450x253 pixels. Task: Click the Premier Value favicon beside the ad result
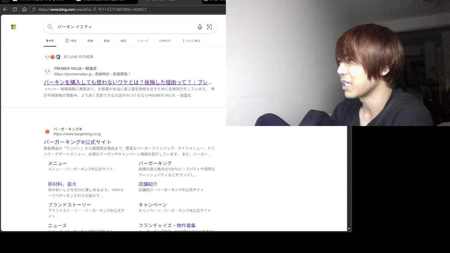point(47,71)
